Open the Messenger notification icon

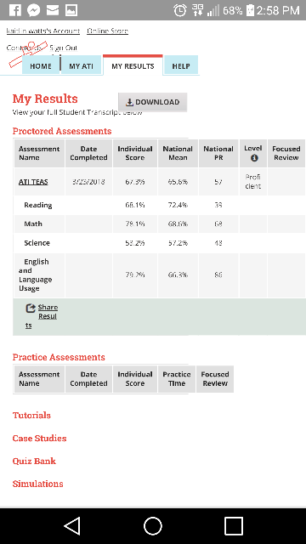[x=33, y=10]
